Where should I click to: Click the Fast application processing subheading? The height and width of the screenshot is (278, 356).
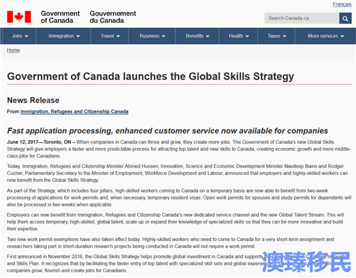pos(167,131)
